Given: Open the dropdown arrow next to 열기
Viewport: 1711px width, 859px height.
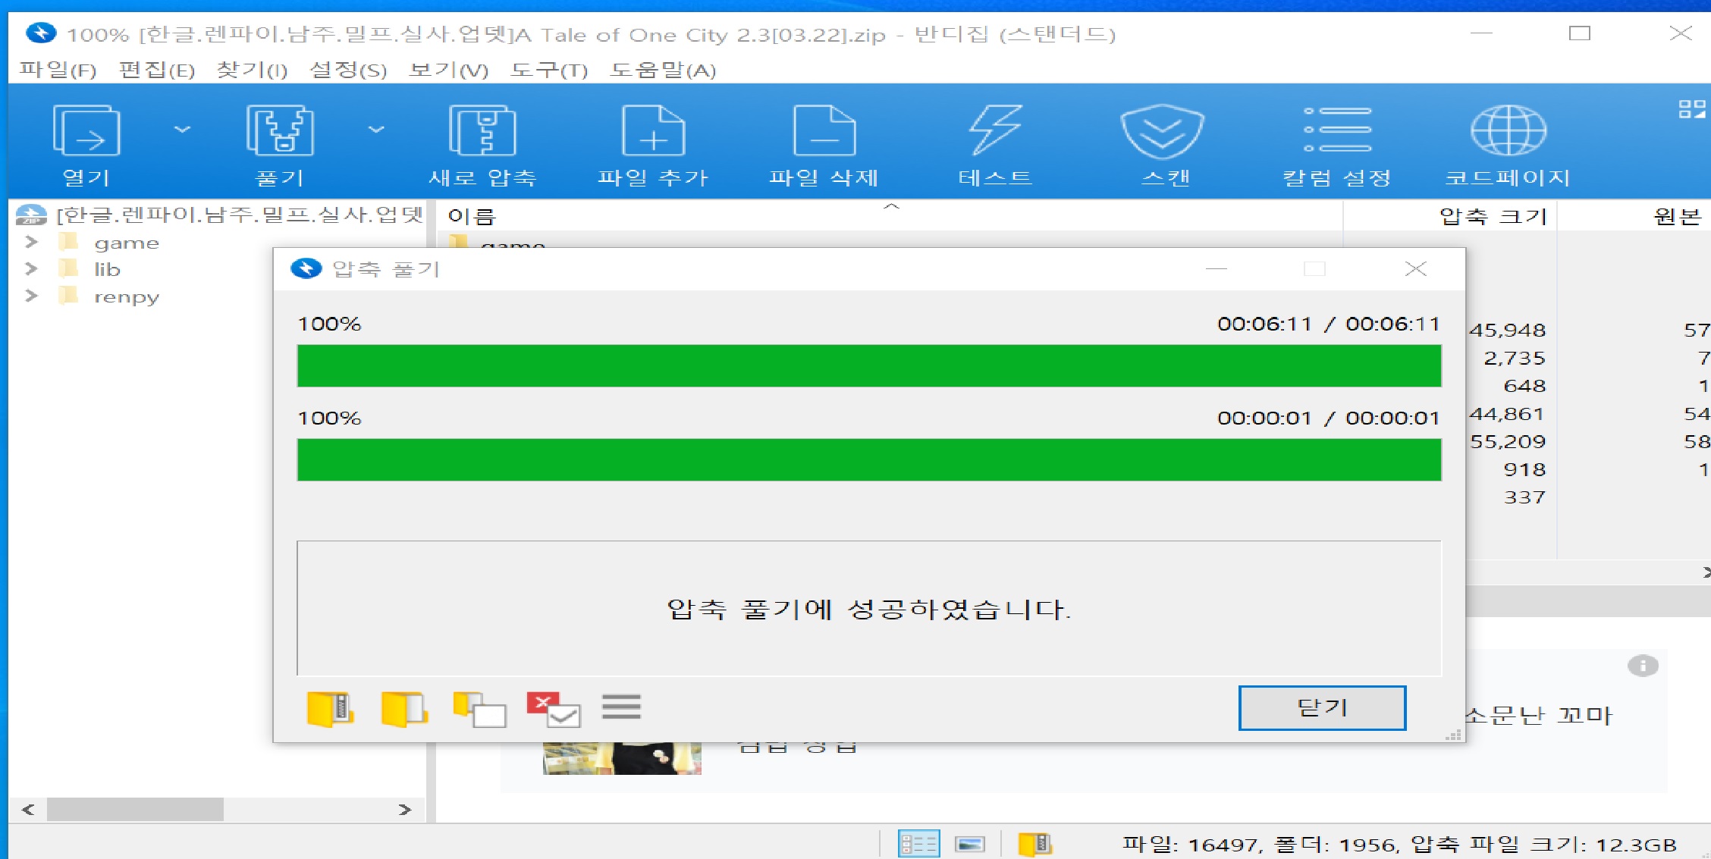Looking at the screenshot, I should coord(182,130).
